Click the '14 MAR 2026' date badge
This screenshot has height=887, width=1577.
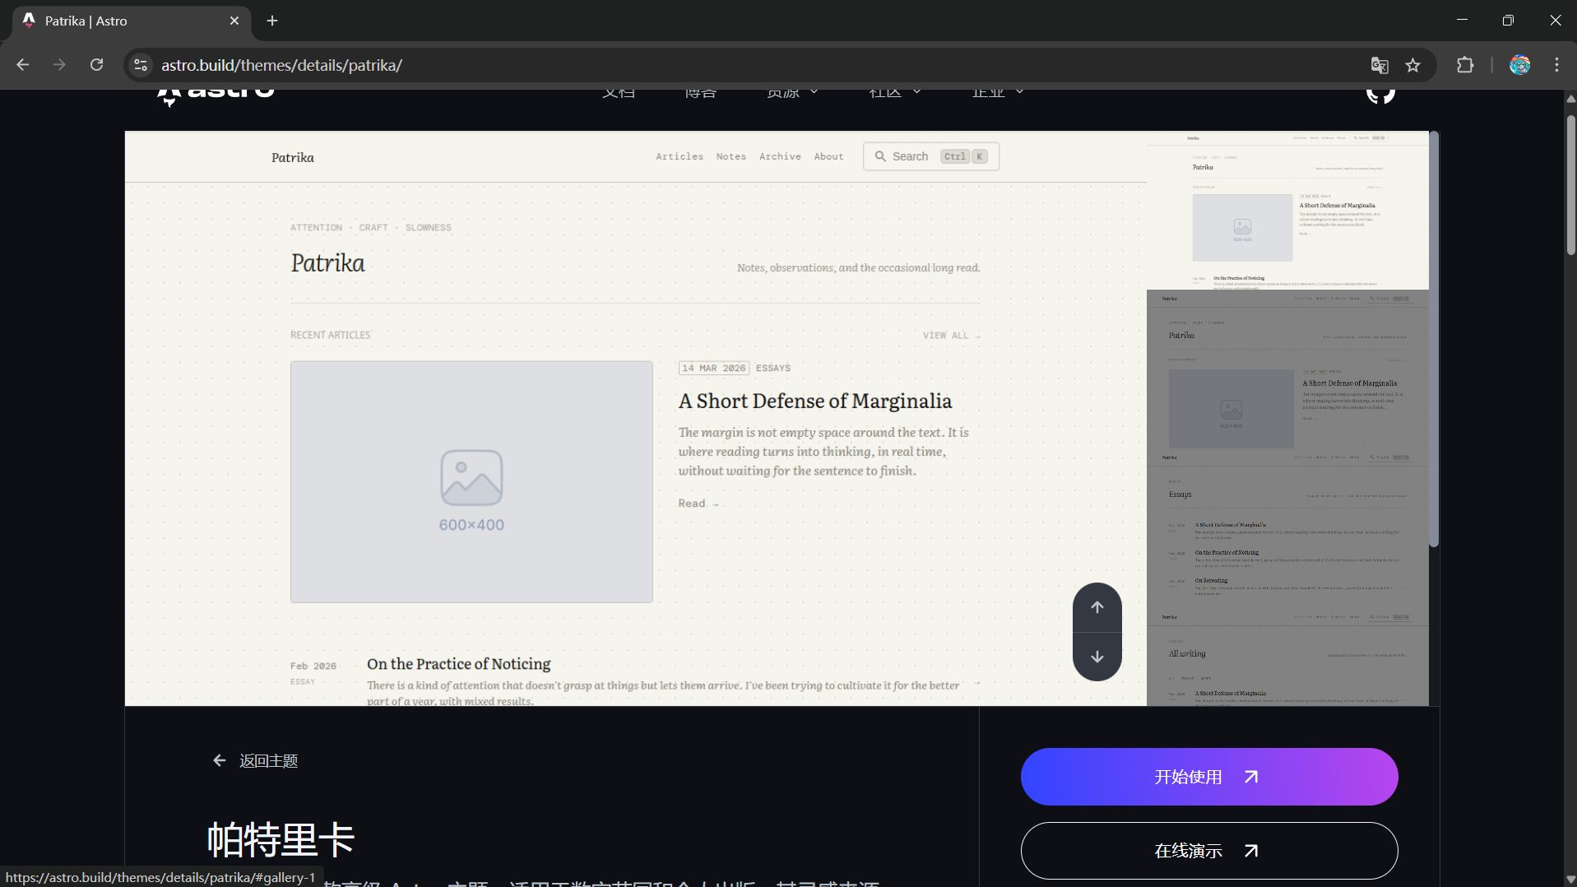pos(713,368)
